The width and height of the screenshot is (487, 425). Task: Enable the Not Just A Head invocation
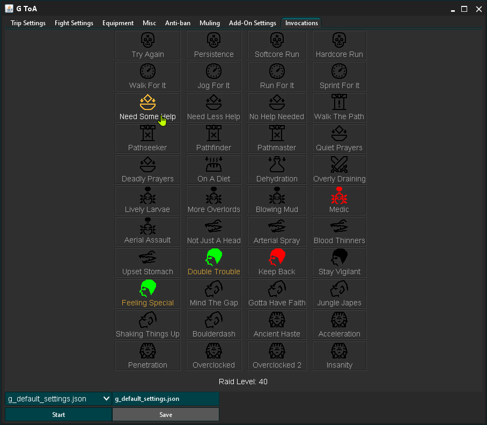(213, 231)
